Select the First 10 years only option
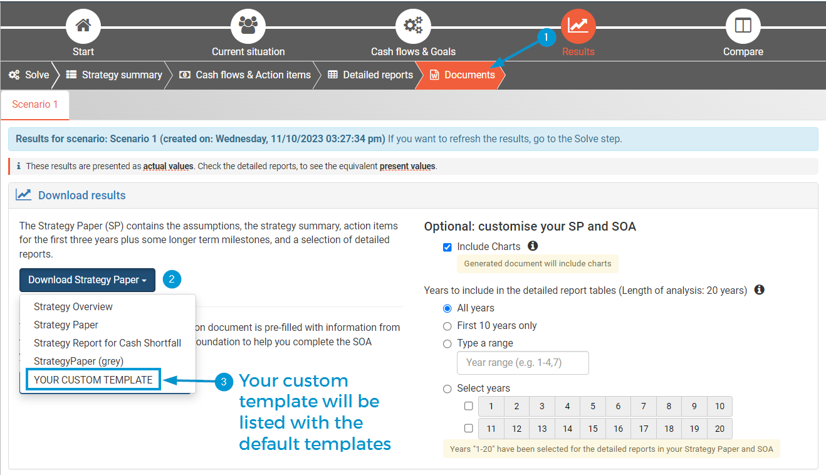 click(447, 326)
